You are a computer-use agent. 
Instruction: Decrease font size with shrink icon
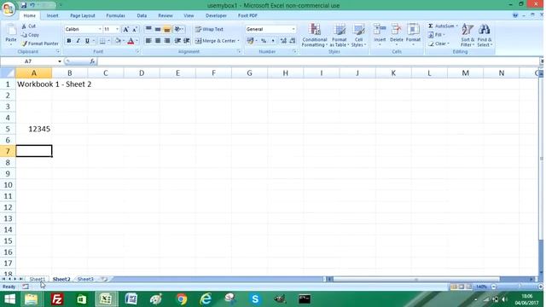pos(135,29)
